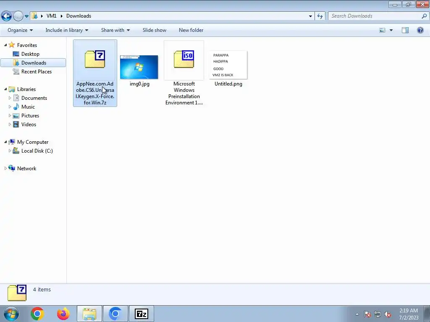The width and height of the screenshot is (430, 322).
Task: Expand the Pictures library
Action: [x=10, y=115]
